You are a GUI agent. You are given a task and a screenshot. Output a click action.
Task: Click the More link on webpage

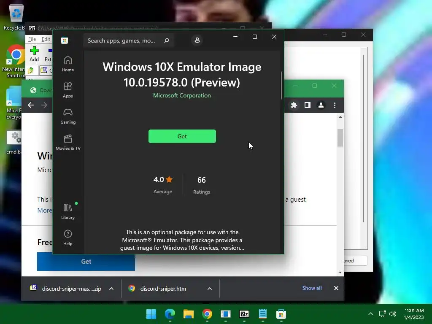[45, 210]
